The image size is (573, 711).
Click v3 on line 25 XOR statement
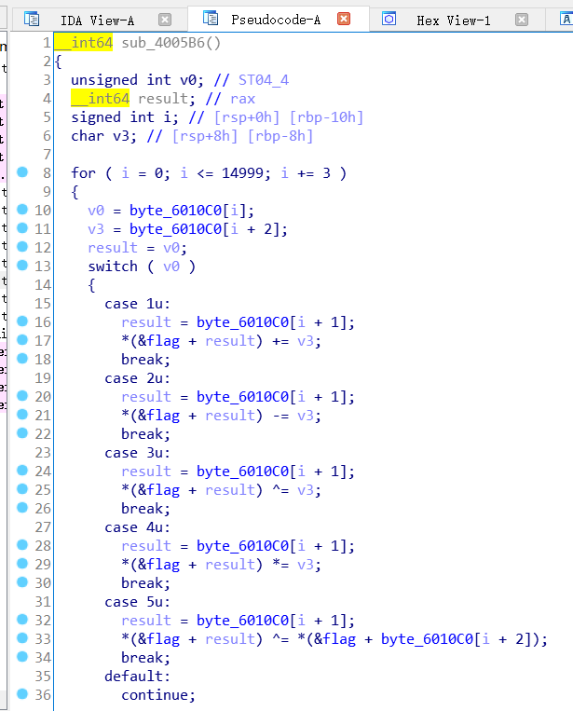pyautogui.click(x=305, y=490)
